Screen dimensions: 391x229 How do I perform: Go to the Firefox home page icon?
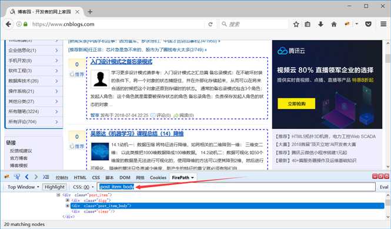[x=334, y=24]
